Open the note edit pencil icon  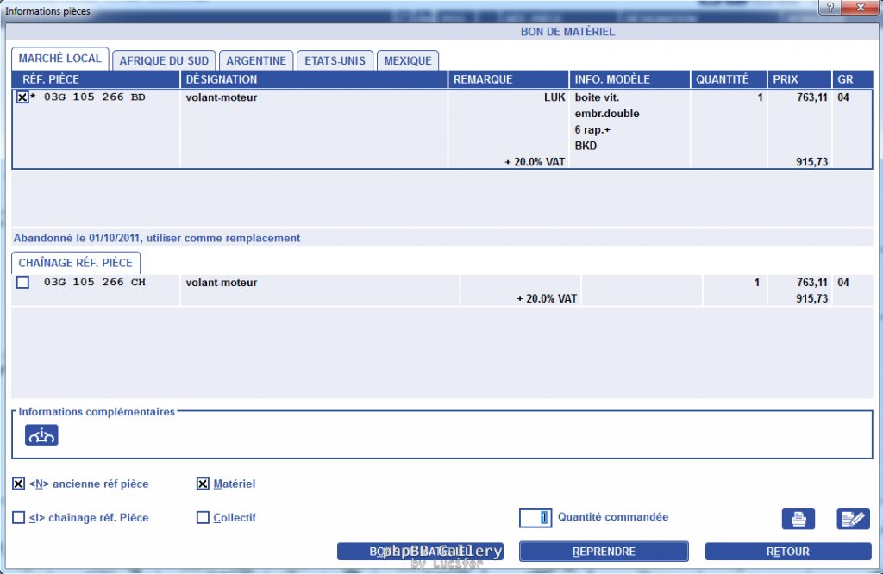coord(853,519)
